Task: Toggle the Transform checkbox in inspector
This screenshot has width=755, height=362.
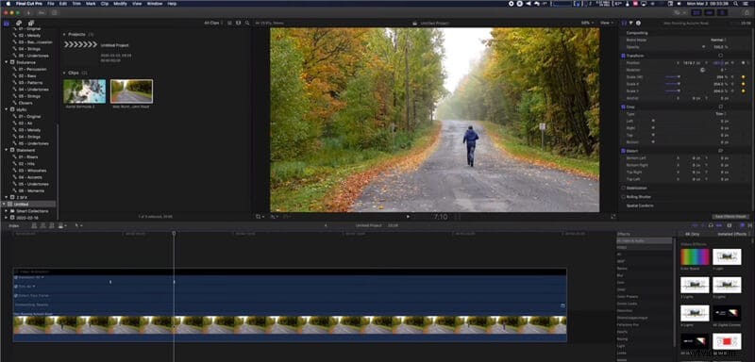Action: (x=623, y=56)
